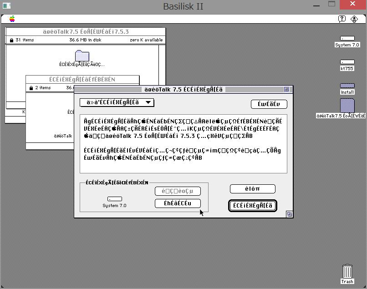Select the kt755 disk icon on the desktop

(x=347, y=62)
